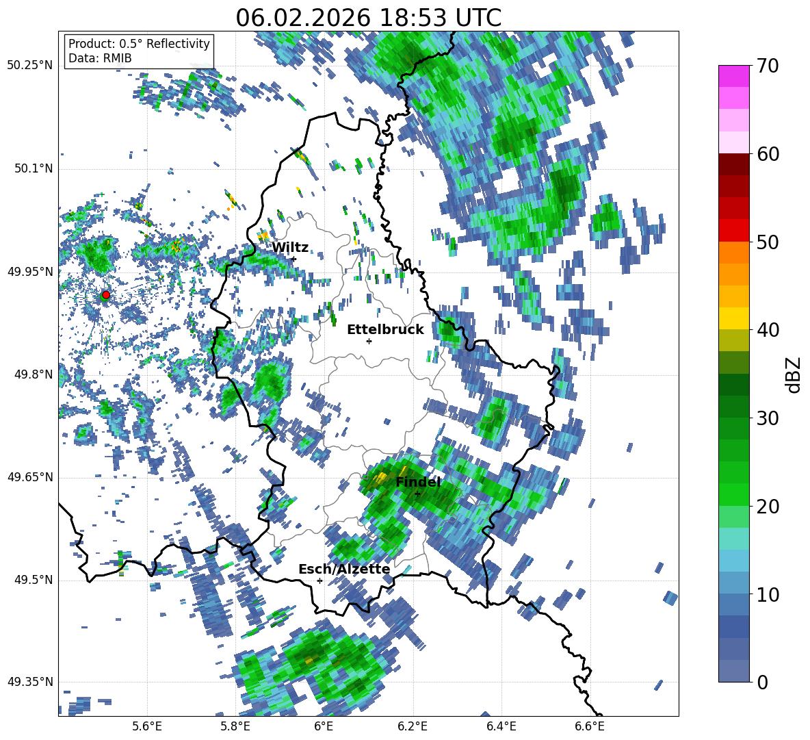Click the cross marker below Wiltz label
This screenshot has height=740, width=810.
tap(294, 259)
